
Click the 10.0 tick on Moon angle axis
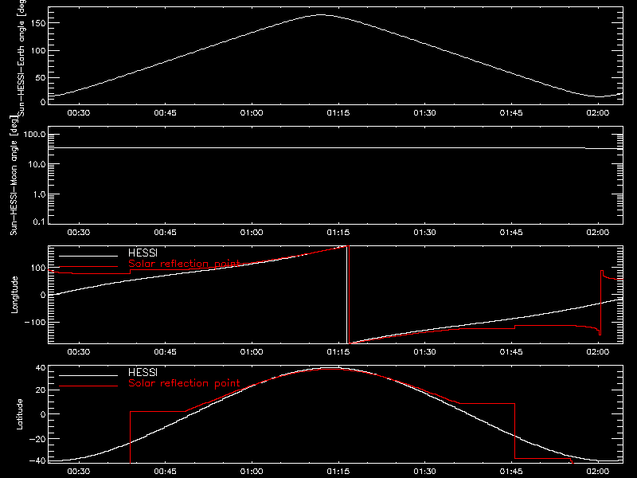tap(37, 165)
